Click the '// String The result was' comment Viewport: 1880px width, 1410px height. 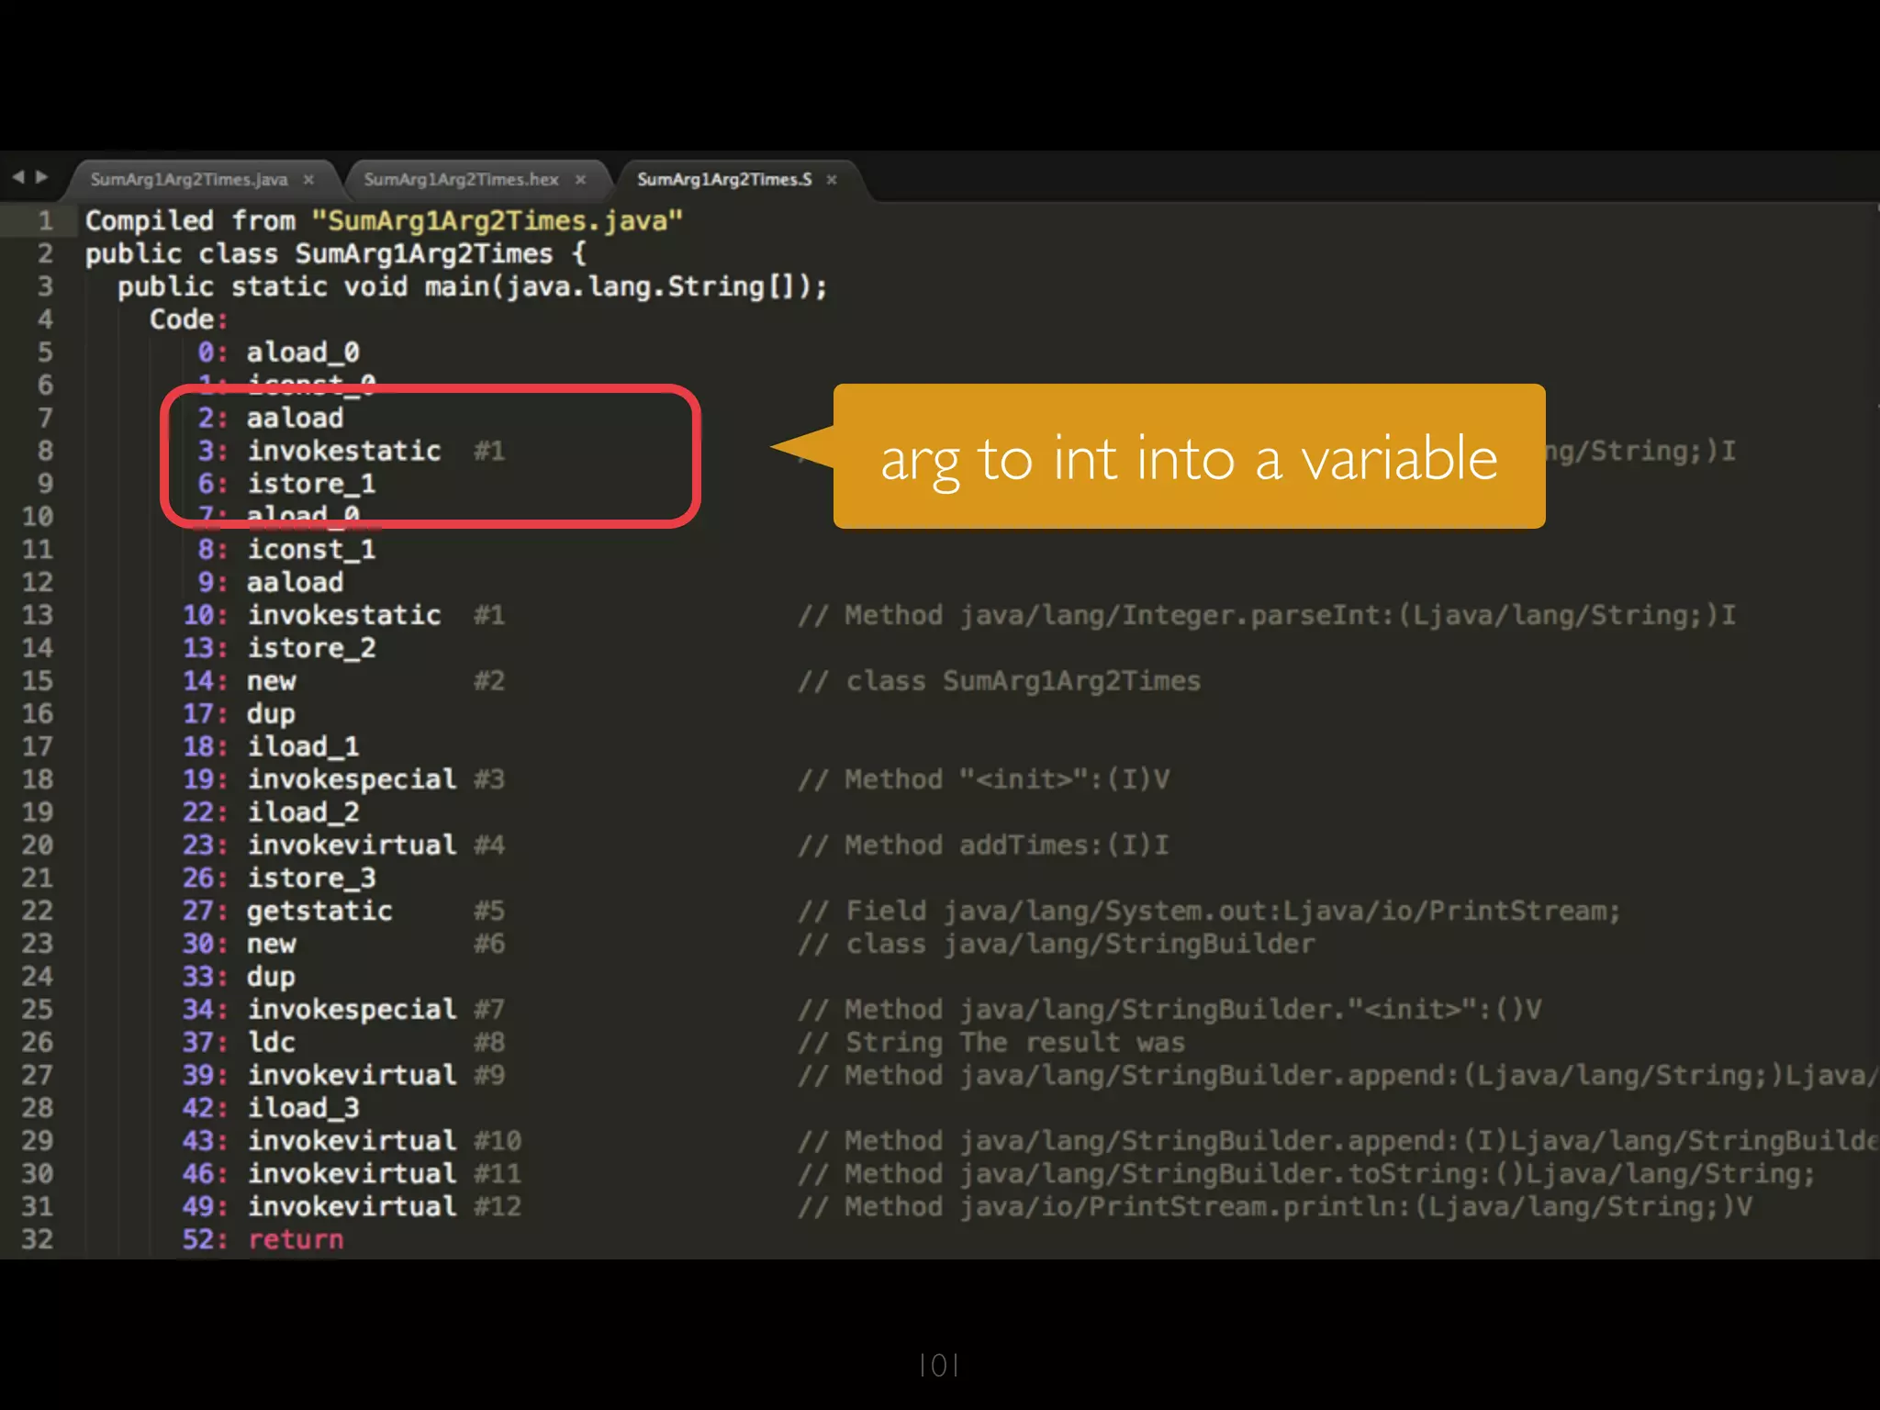991,1043
